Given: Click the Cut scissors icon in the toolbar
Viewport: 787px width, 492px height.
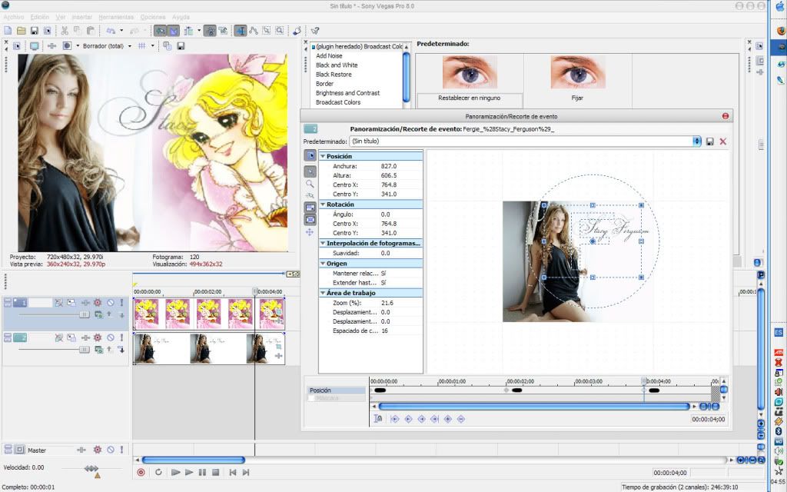Looking at the screenshot, I should click(x=65, y=31).
